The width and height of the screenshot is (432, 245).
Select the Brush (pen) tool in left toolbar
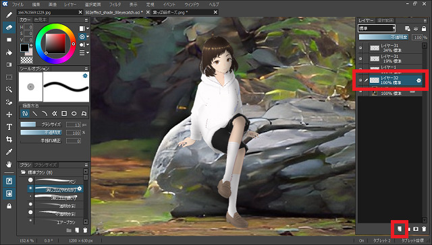pos(9,15)
